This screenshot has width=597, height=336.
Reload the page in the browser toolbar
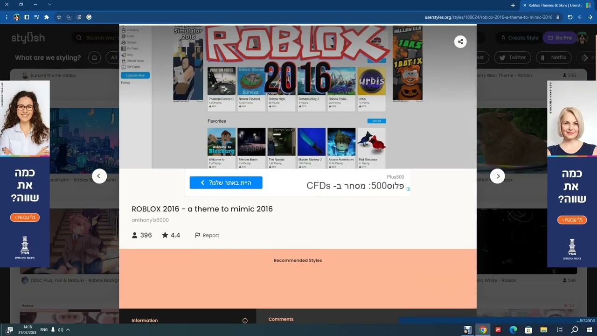[x=570, y=17]
